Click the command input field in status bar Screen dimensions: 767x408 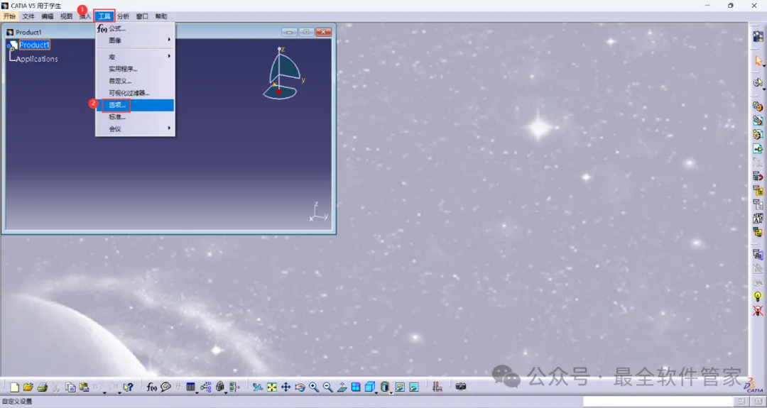point(658,402)
